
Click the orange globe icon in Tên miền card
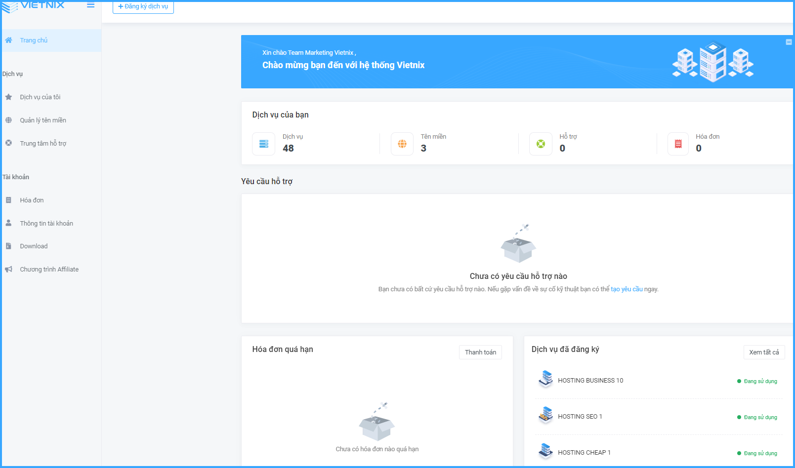402,144
